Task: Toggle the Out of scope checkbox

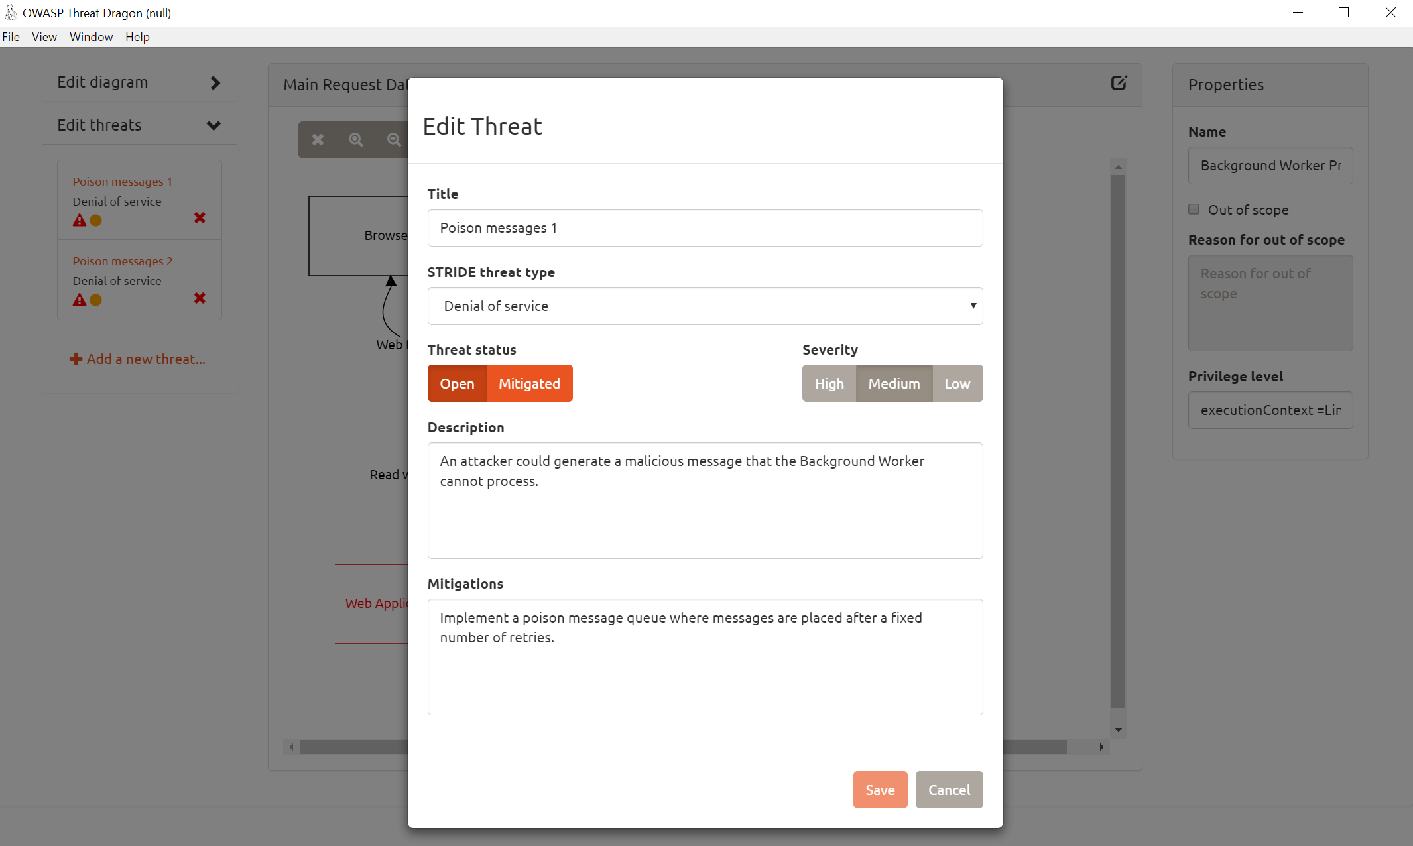Action: 1194,210
